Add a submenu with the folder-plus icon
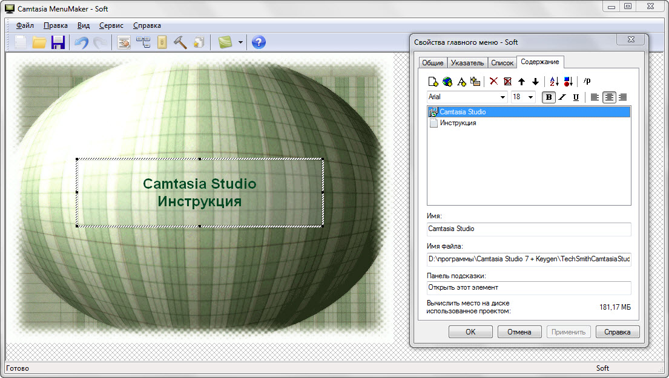This screenshot has height=378, width=669. click(x=475, y=82)
